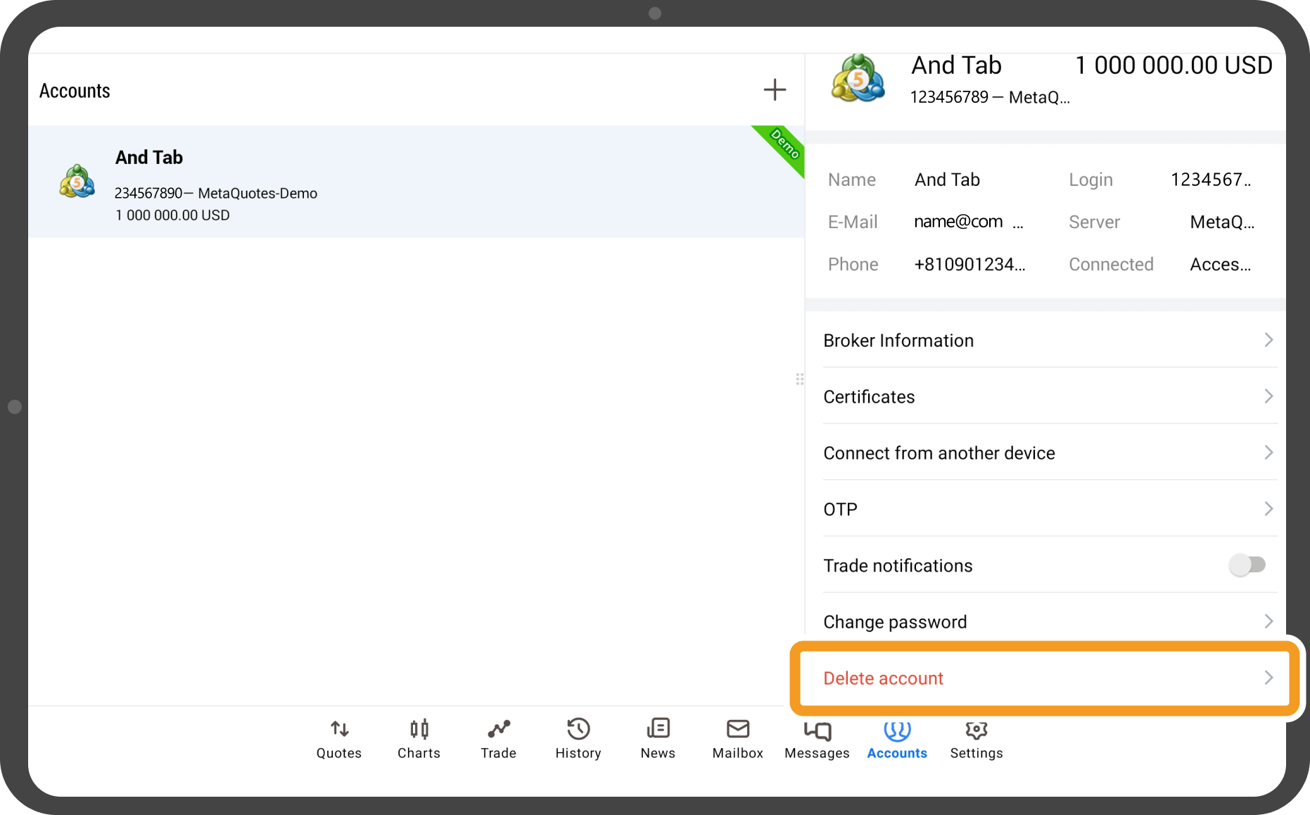The height and width of the screenshot is (815, 1310).
Task: Open Trade tab icon
Action: 499,729
